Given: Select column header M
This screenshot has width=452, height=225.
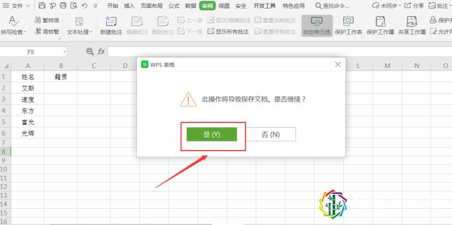Looking at the screenshot, I should tap(387, 66).
